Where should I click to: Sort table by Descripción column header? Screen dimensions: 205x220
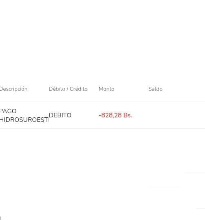click(x=13, y=89)
